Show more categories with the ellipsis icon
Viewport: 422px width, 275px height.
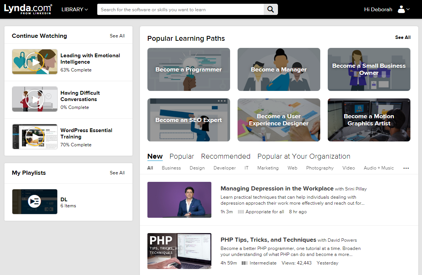[406, 168]
